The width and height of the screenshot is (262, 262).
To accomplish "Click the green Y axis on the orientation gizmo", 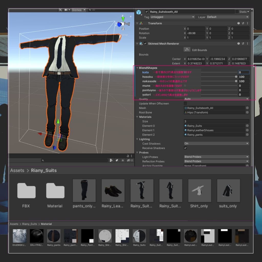I will pos(123,18).
